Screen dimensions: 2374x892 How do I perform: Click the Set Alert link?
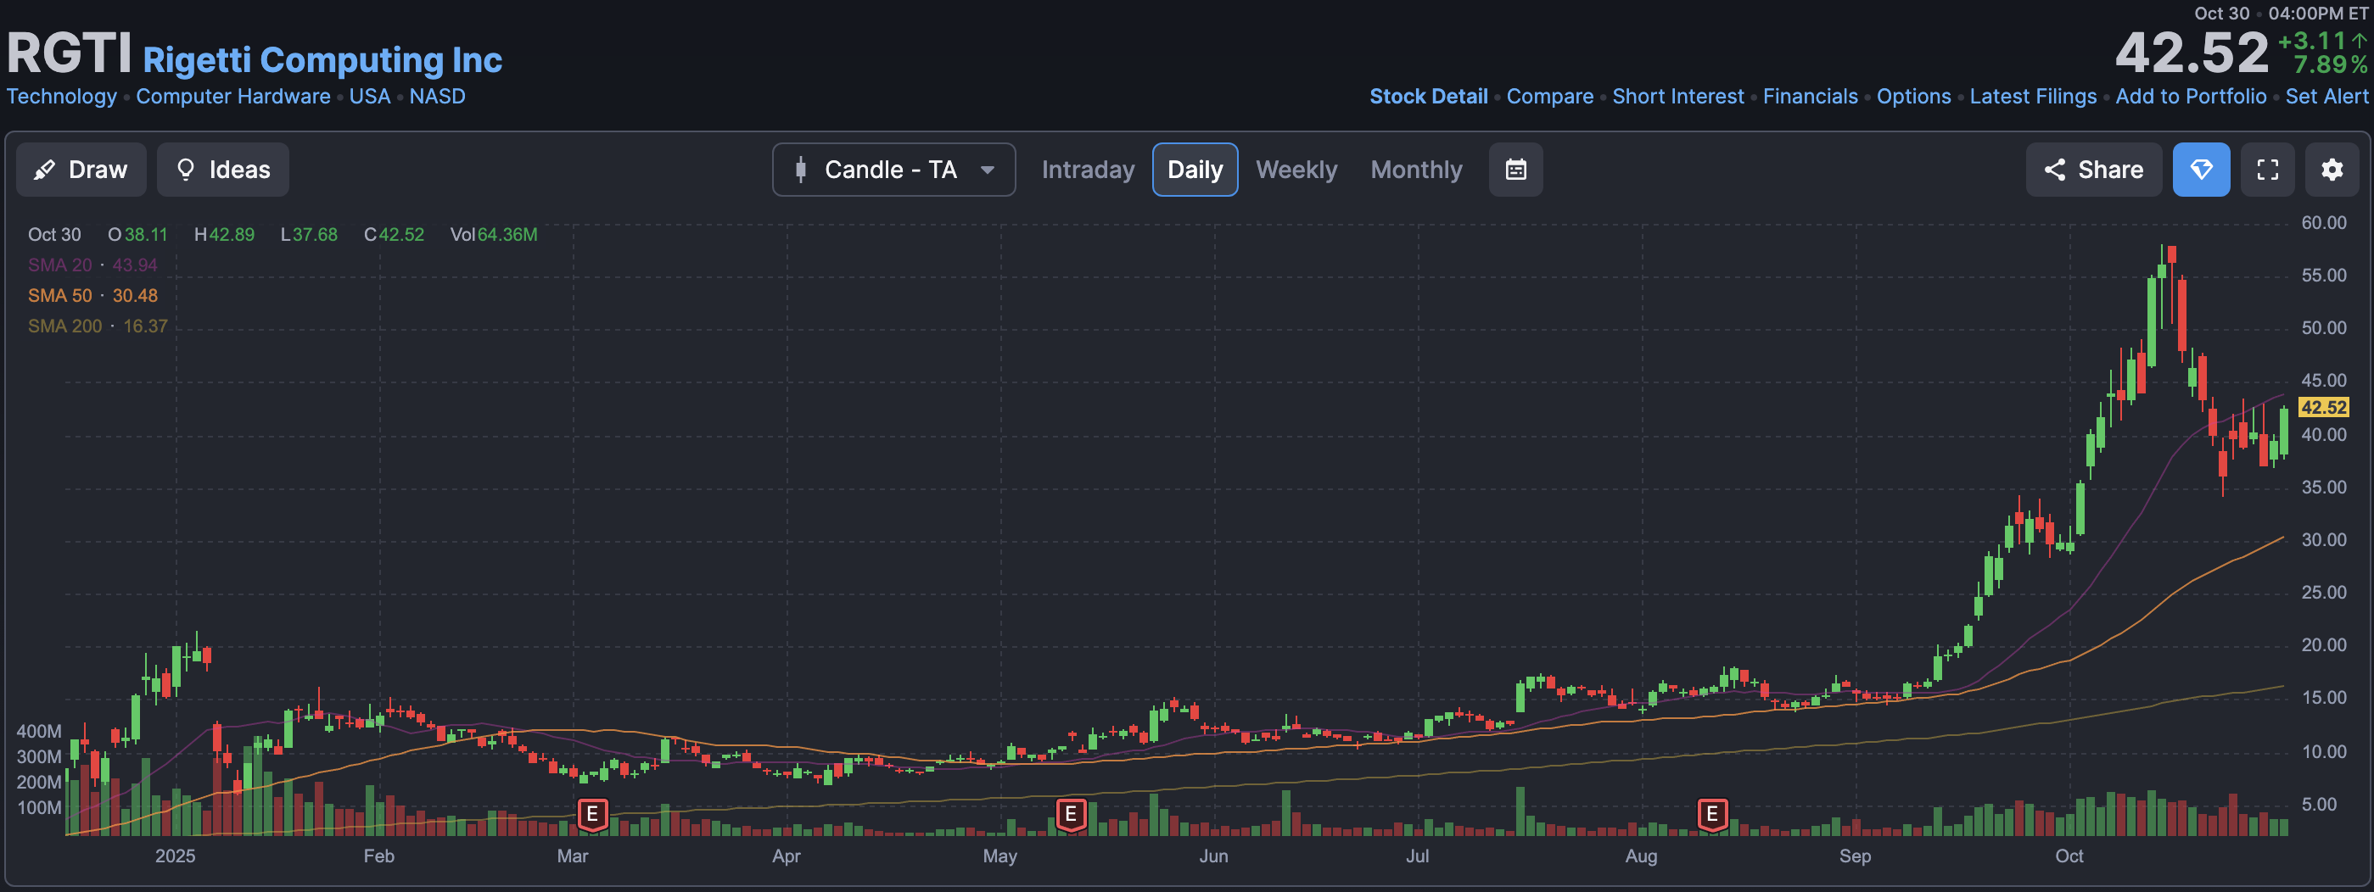click(2326, 96)
